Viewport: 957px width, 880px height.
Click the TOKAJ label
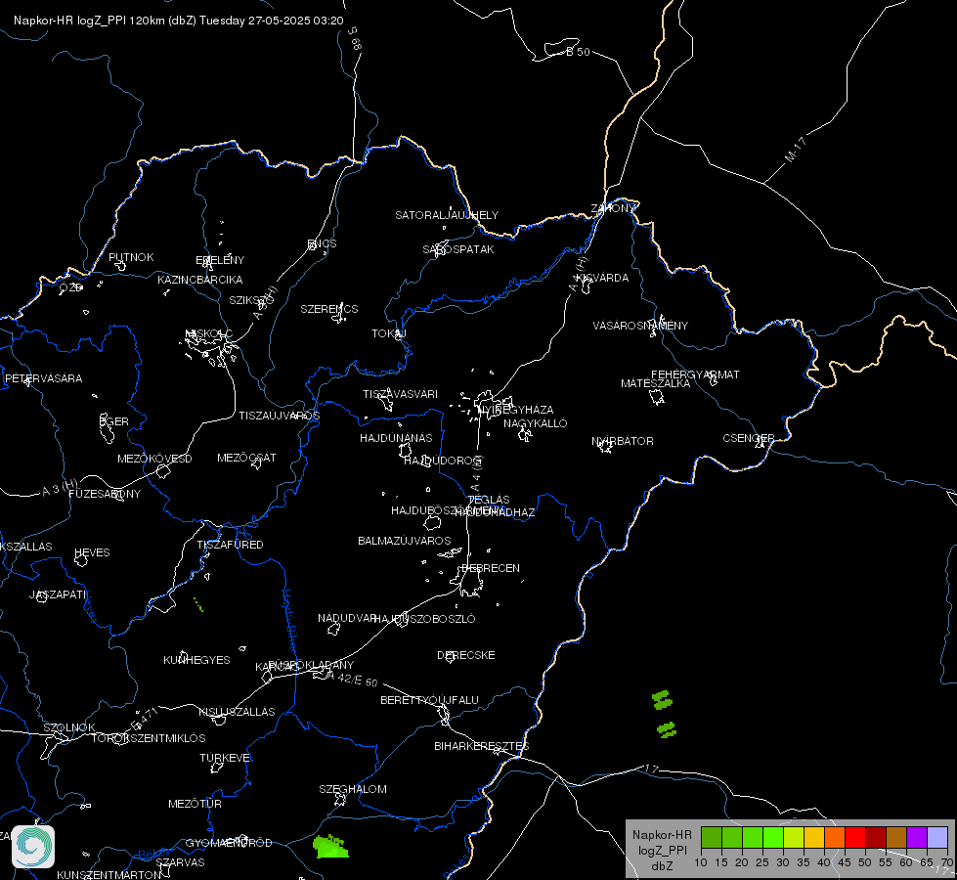tap(389, 333)
